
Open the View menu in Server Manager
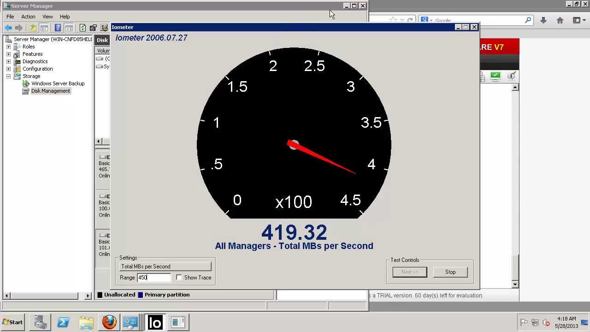(x=47, y=17)
